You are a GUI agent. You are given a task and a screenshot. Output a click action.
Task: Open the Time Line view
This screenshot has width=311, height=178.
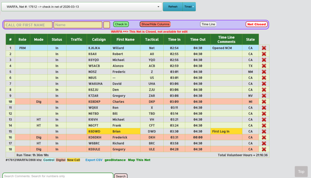point(208,24)
